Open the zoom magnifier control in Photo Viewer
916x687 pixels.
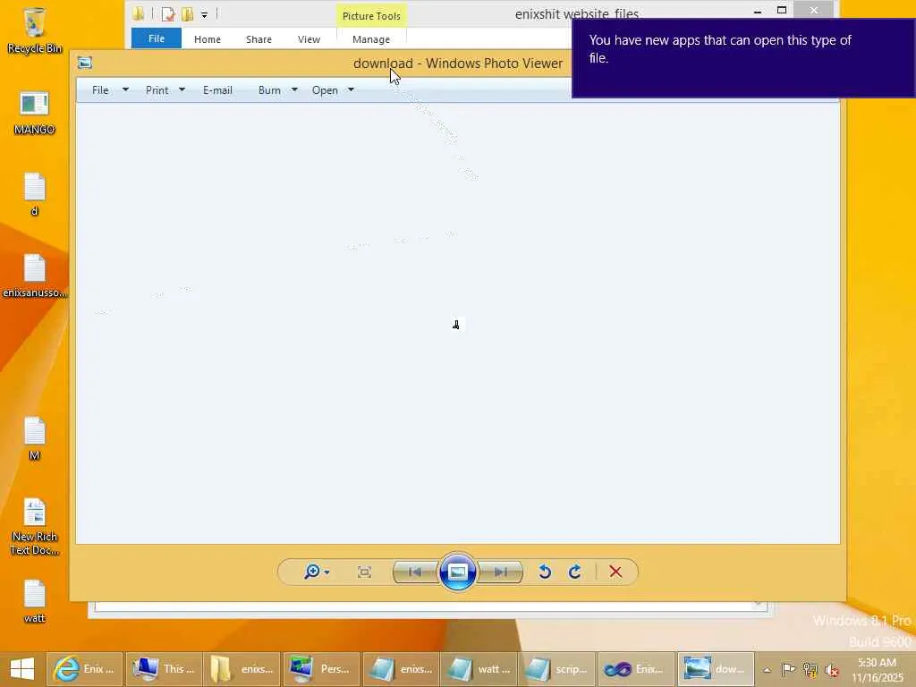(316, 572)
